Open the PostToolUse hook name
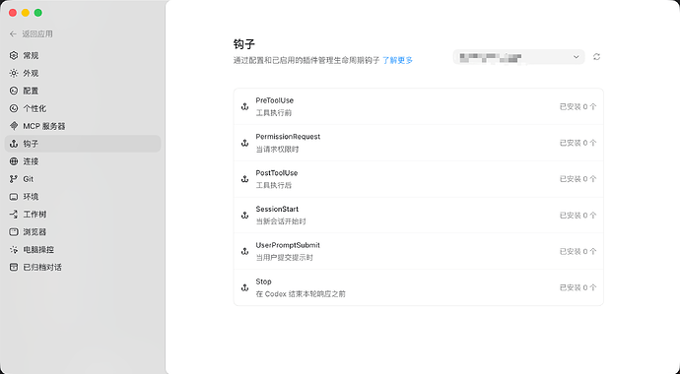The width and height of the screenshot is (680, 374). click(x=277, y=172)
